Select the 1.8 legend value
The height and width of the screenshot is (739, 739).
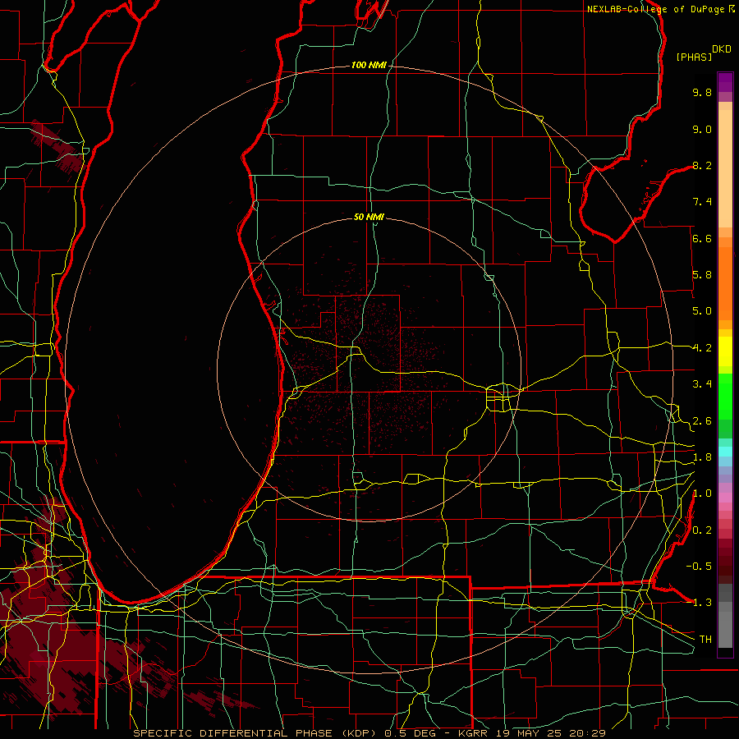click(x=702, y=457)
